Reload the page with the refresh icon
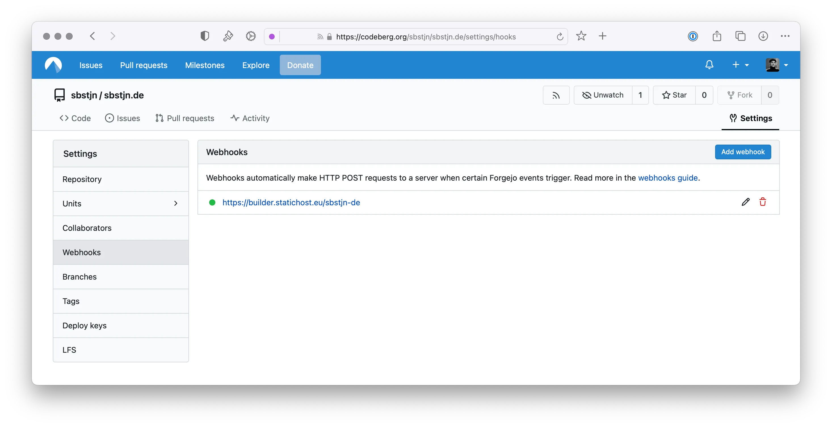Viewport: 832px width, 427px height. pos(560,37)
